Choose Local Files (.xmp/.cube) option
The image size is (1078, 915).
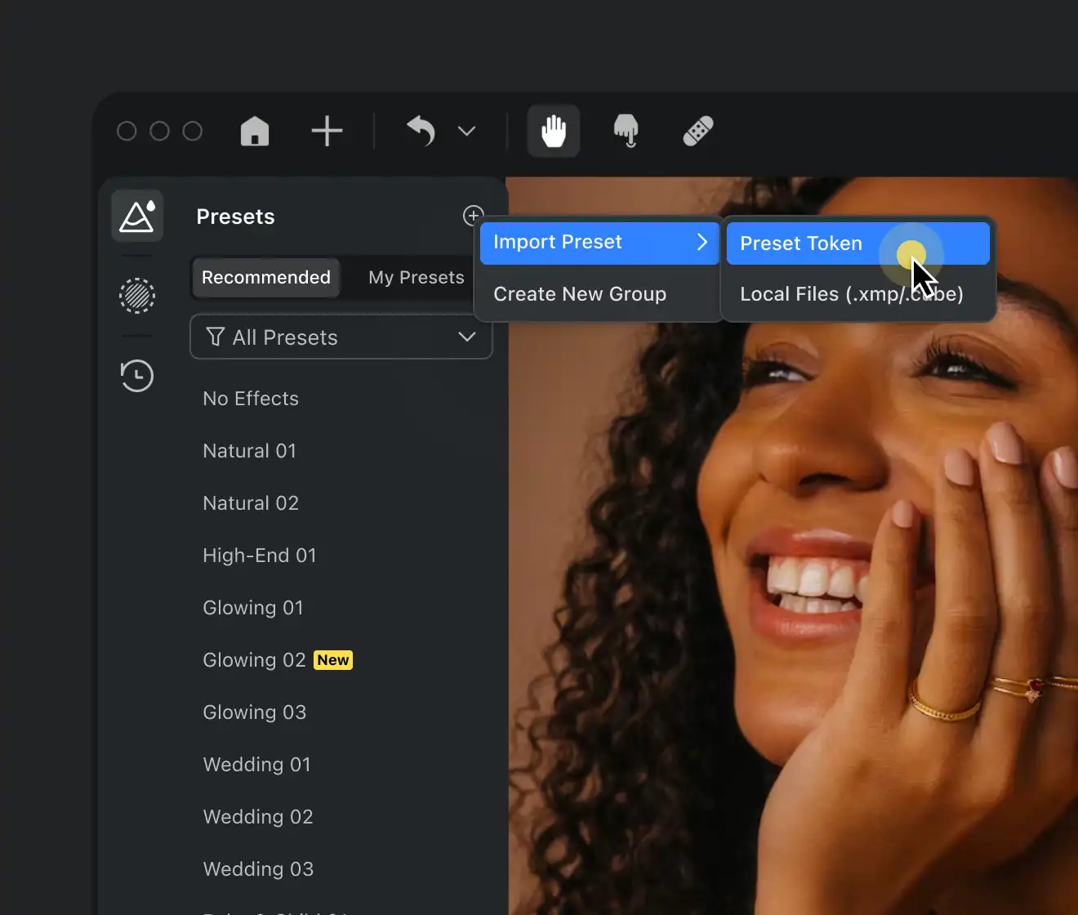(851, 293)
